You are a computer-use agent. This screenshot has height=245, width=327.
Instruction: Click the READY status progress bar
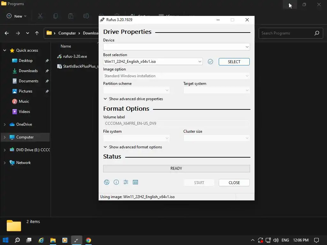tap(176, 168)
